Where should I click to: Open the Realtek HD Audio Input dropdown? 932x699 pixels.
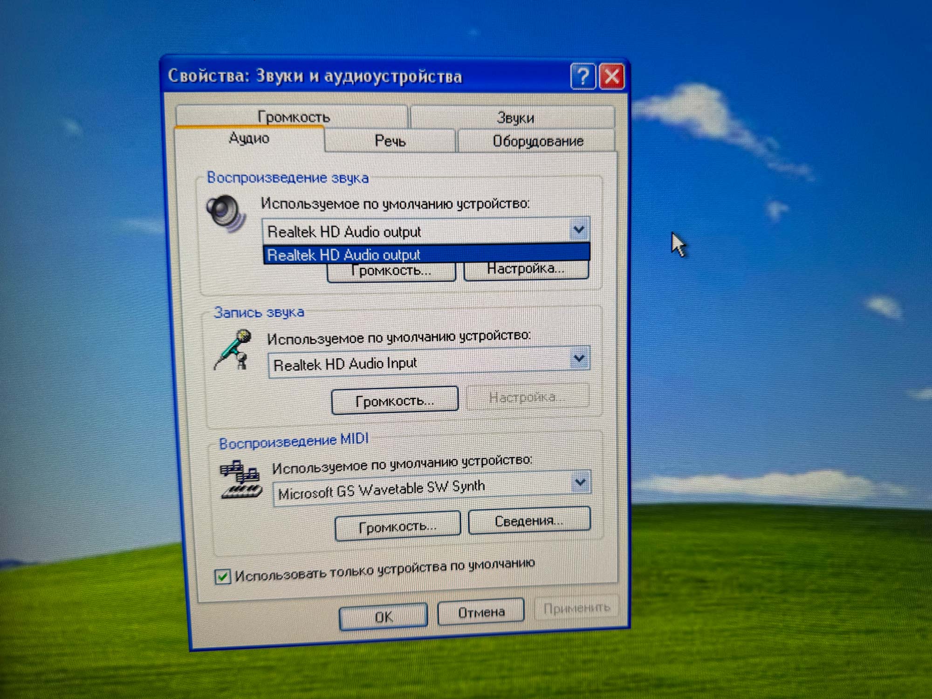[579, 358]
